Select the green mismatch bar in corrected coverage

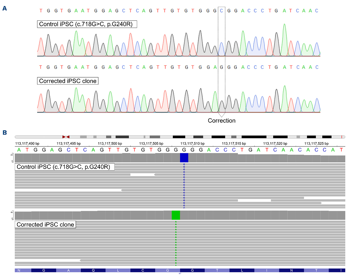176,215
